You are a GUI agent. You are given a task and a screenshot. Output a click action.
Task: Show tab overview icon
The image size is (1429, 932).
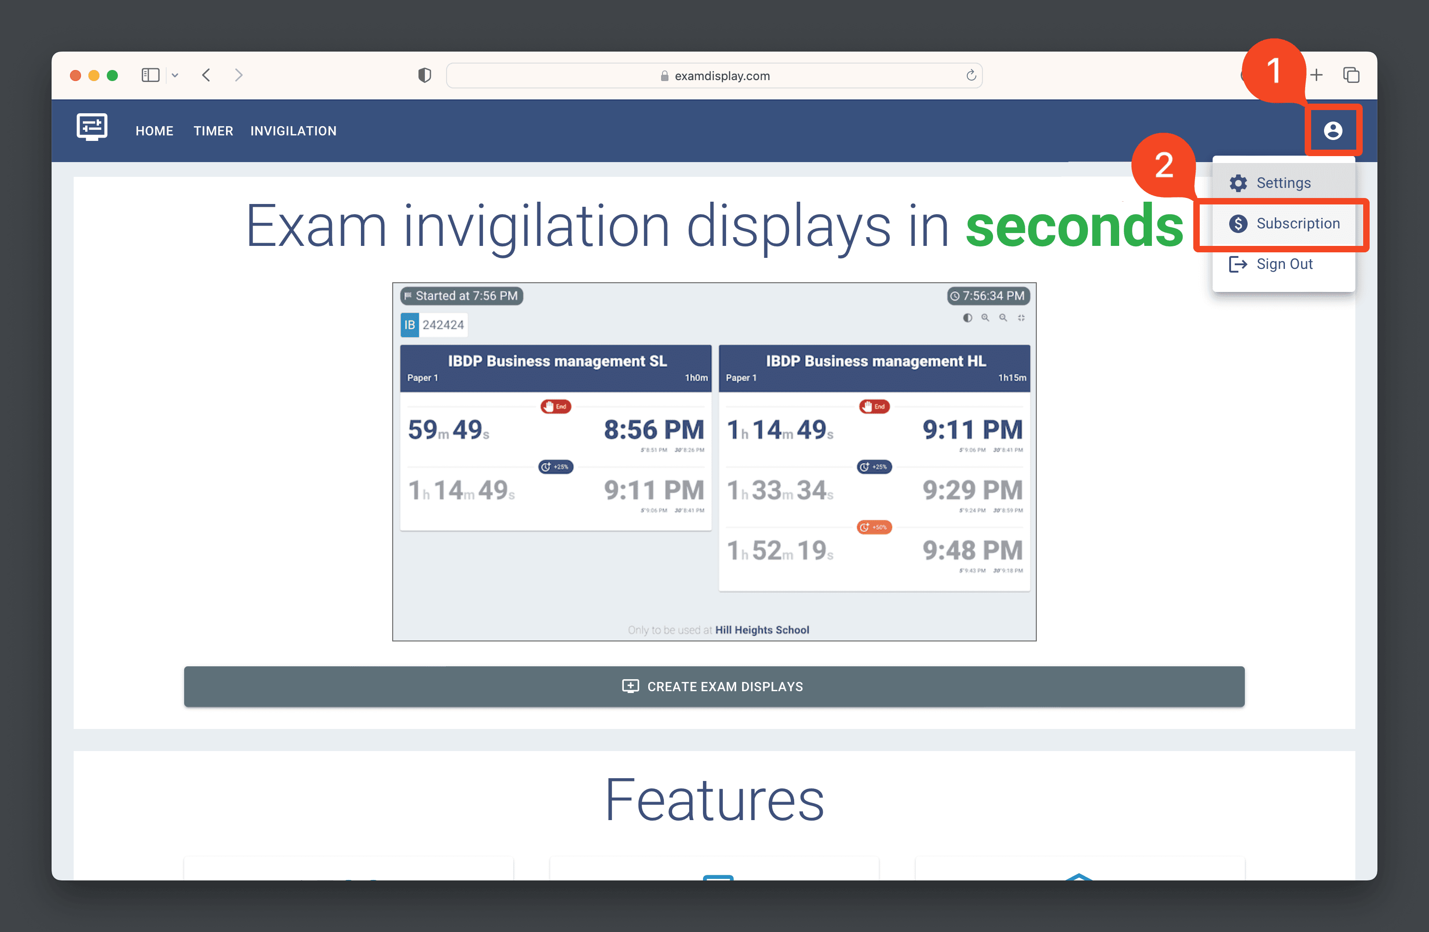tap(1351, 75)
